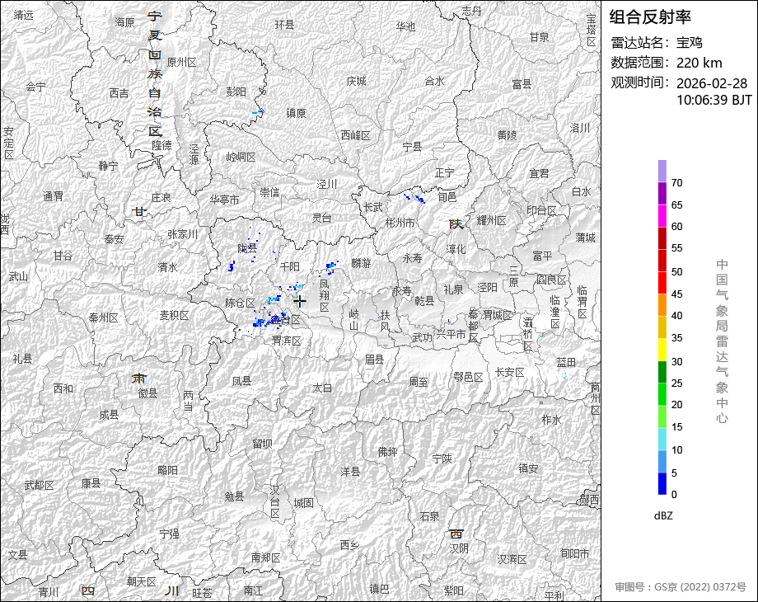The width and height of the screenshot is (758, 602).
Task: Click the 柞水 label on the map
Action: (551, 420)
